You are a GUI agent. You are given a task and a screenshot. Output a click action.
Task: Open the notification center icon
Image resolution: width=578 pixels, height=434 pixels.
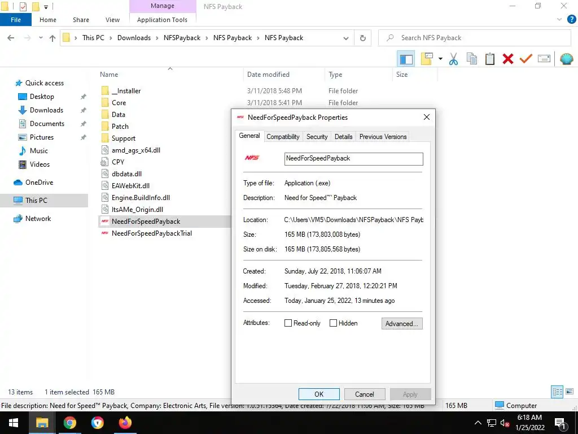pyautogui.click(x=560, y=423)
